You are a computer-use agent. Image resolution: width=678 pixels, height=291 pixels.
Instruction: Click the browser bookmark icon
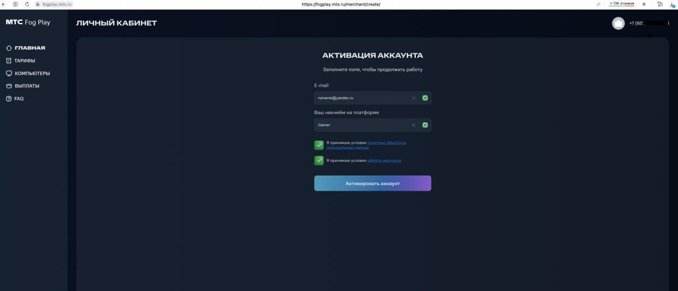(644, 4)
